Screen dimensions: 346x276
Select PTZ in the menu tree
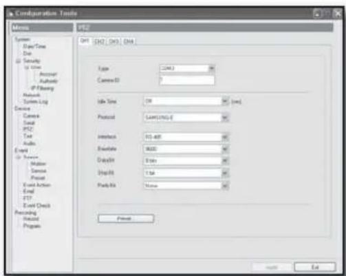click(x=28, y=129)
